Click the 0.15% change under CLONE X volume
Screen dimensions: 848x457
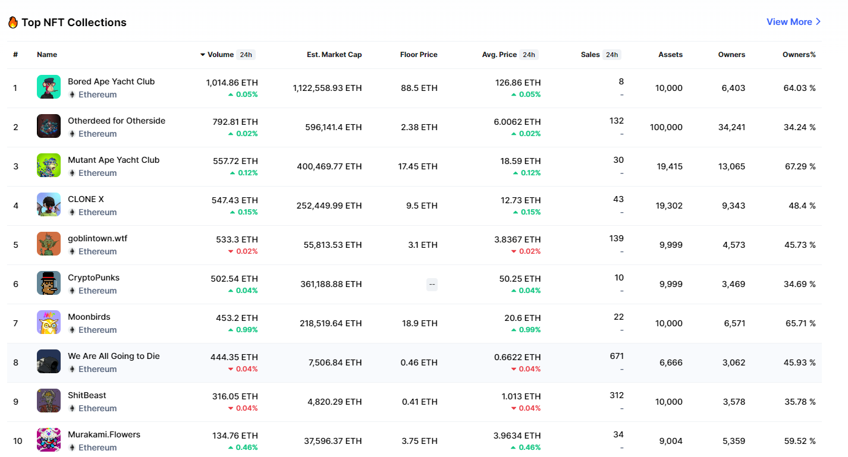point(244,212)
